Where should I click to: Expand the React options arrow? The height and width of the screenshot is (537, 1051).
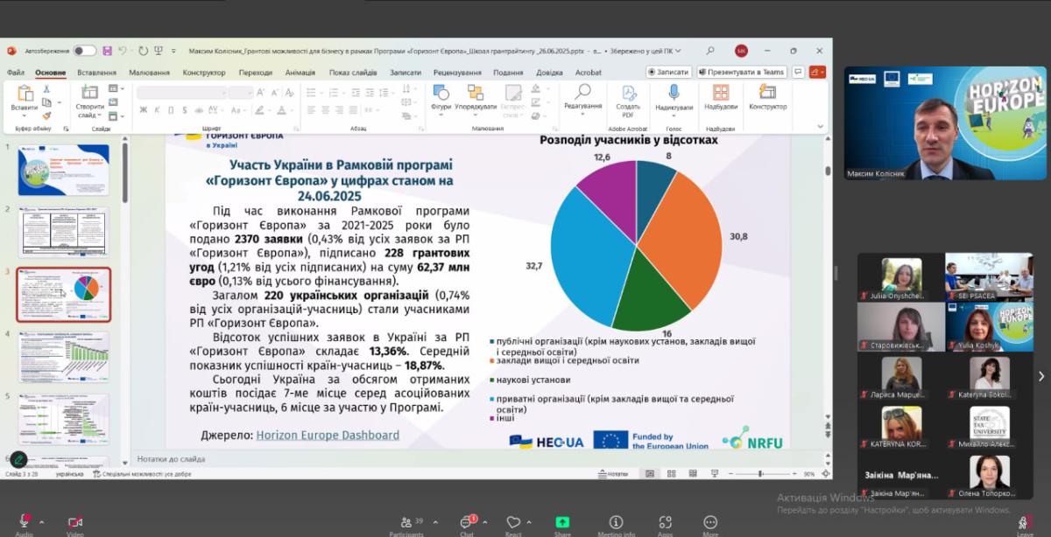pyautogui.click(x=531, y=523)
